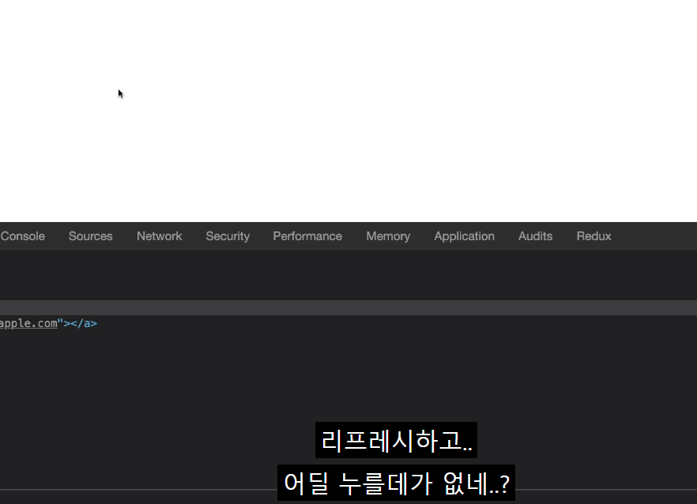
Task: Open the Security panel tab
Action: pyautogui.click(x=228, y=236)
